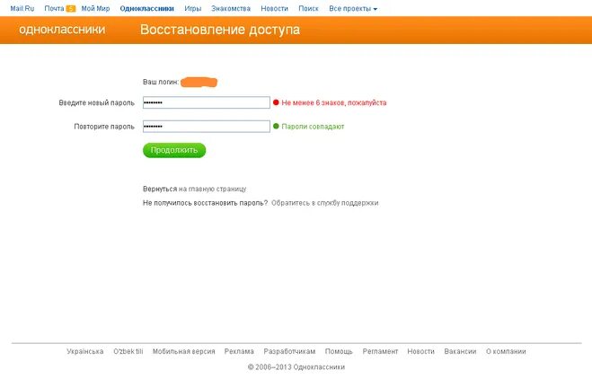Open Мобильная версия link
Viewport: 592px width, 388px height.
183,351
